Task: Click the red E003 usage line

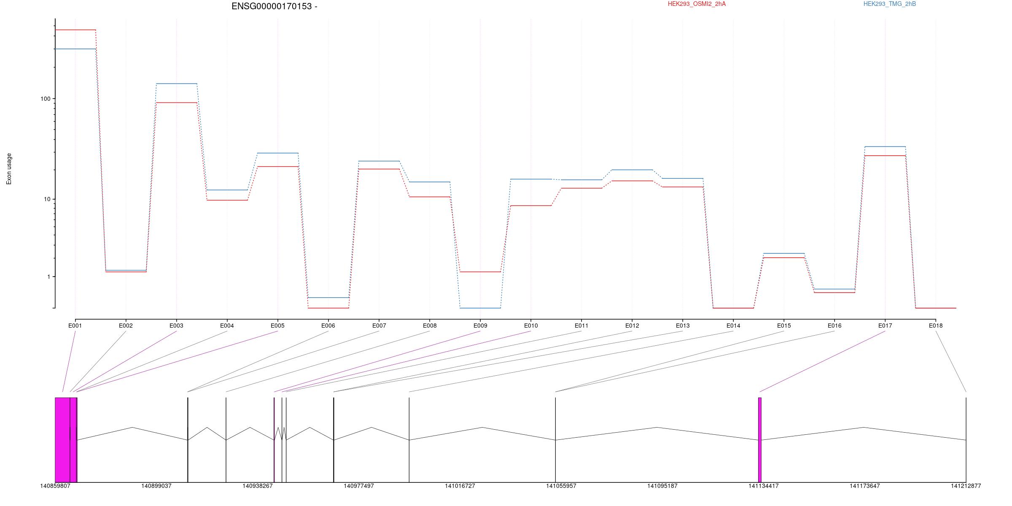Action: [x=176, y=102]
